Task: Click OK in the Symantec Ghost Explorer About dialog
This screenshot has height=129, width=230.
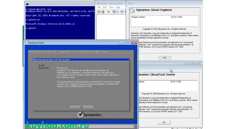Action: 165,58
